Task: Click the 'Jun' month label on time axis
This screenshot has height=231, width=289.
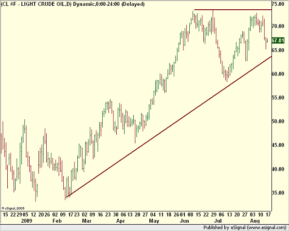Action: coord(184,220)
